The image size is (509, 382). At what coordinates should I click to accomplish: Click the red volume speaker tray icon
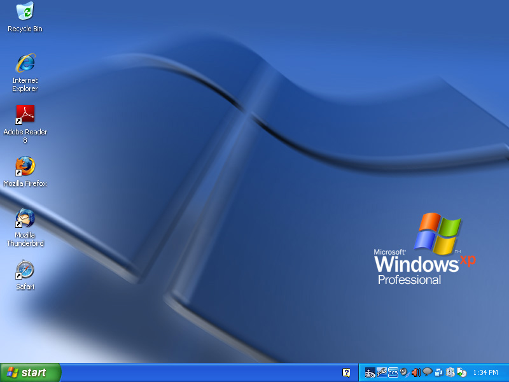[x=415, y=372]
